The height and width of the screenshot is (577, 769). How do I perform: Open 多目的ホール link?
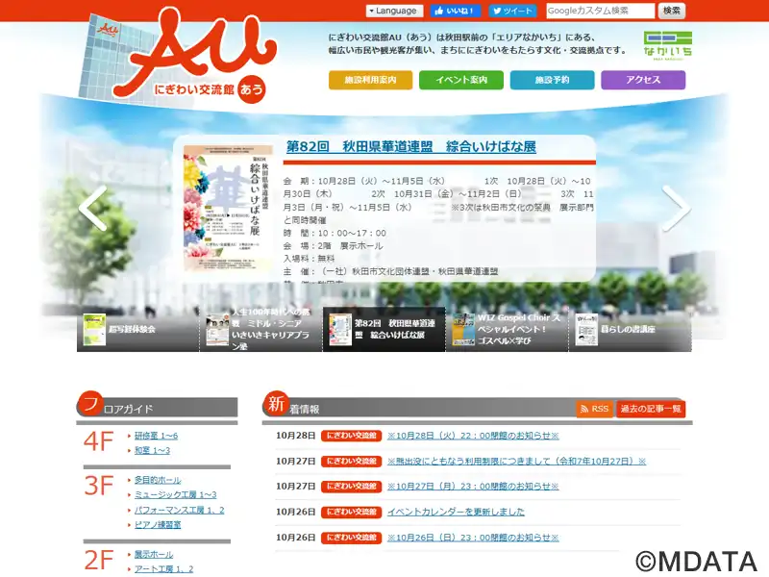tap(158, 480)
